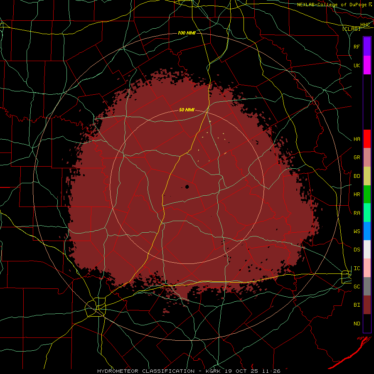Click the BD legend label
374x374 pixels.
[357, 176]
